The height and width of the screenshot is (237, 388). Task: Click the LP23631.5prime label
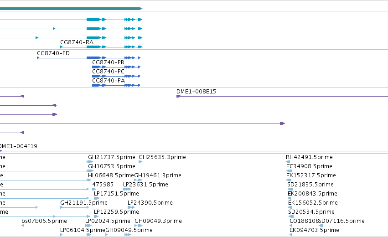pos(145,185)
